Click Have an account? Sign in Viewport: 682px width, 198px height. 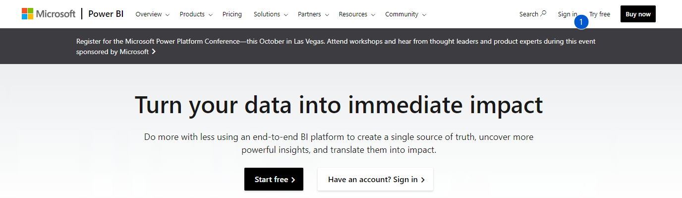(375, 179)
